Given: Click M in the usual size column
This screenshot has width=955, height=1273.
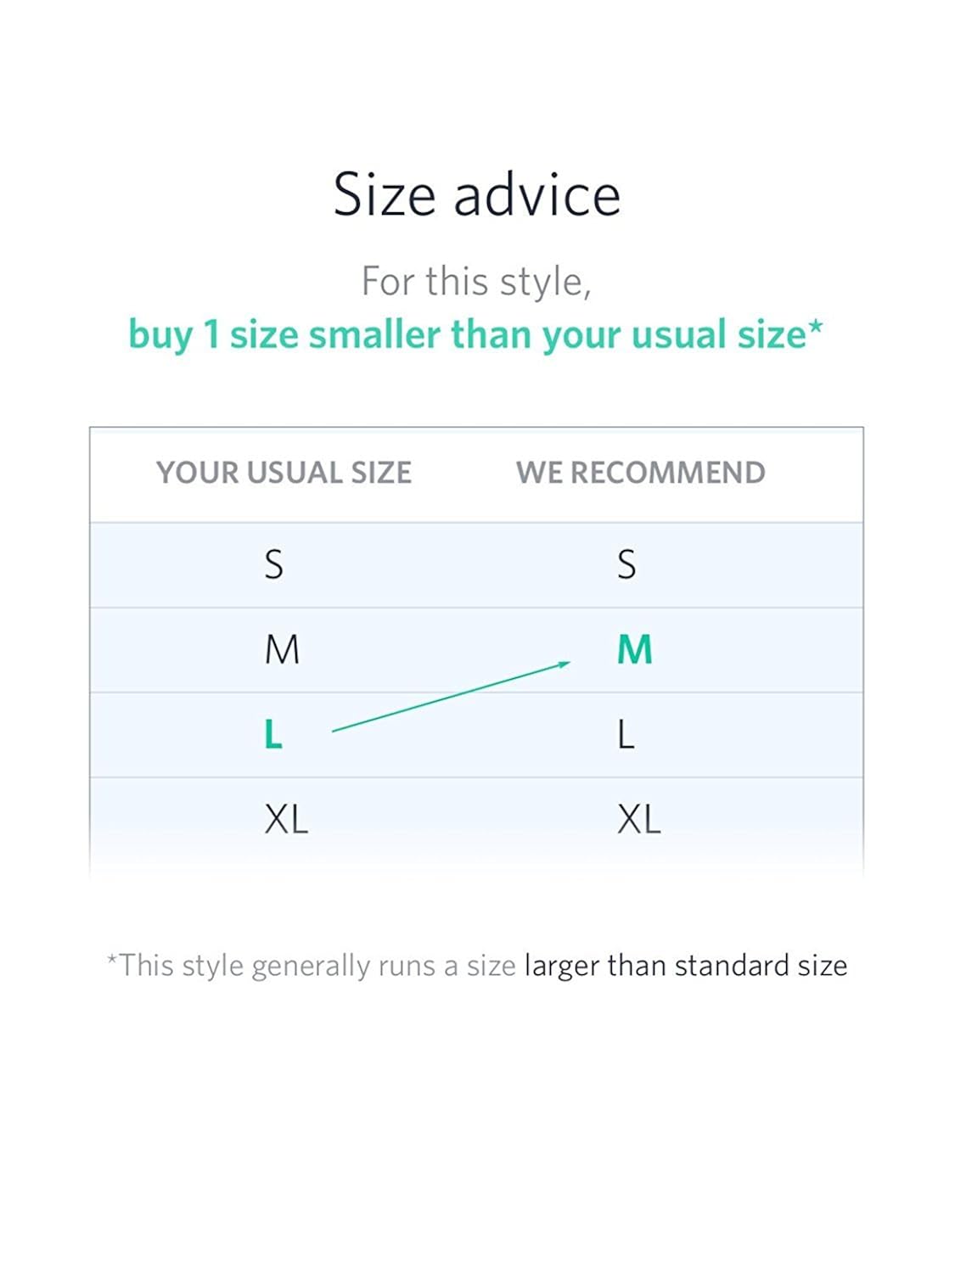Looking at the screenshot, I should (282, 650).
